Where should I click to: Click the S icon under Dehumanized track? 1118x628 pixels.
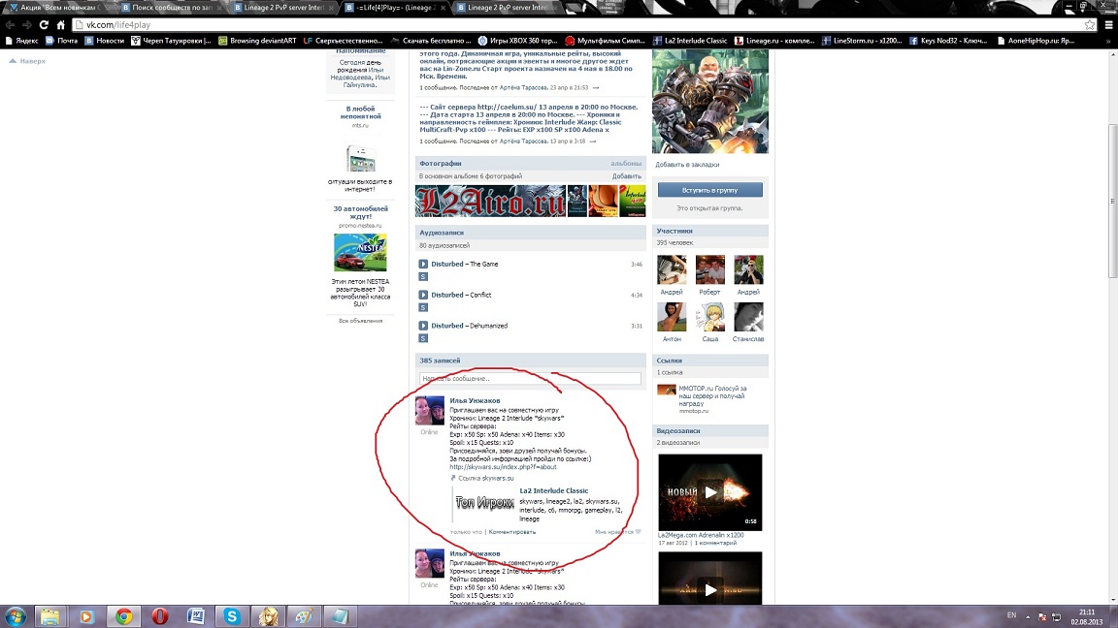(x=423, y=338)
